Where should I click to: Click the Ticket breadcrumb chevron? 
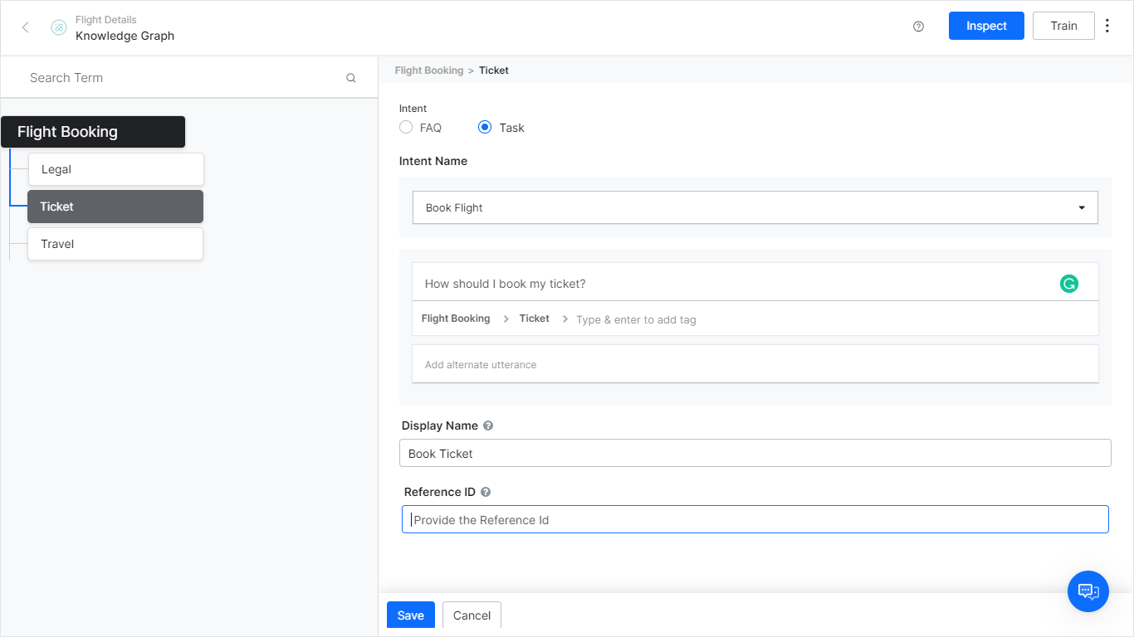[564, 318]
